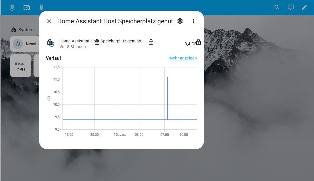Click the restart circular arrow icon
This screenshot has width=314, height=181.
point(18,44)
